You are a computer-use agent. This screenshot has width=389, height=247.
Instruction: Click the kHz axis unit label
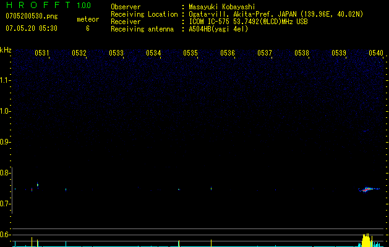tap(6, 50)
